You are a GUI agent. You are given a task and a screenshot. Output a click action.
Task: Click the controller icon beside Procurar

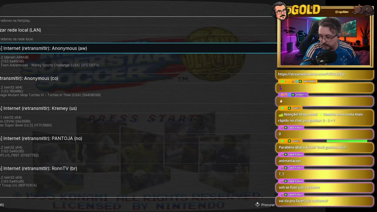pos(257,205)
